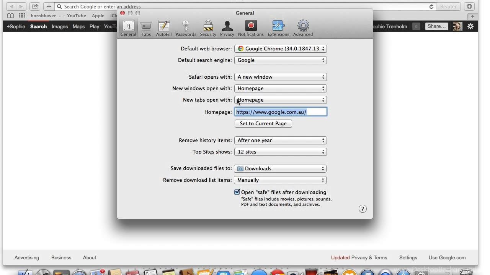Open the Advanced preferences pane
490x275 pixels.
(303, 29)
